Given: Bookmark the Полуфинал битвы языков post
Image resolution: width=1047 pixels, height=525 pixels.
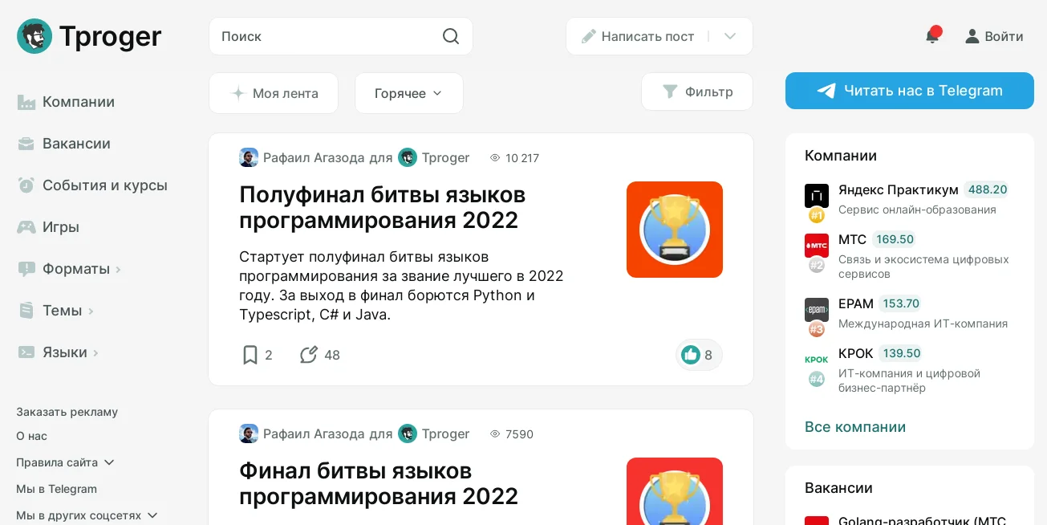Looking at the screenshot, I should [x=250, y=355].
